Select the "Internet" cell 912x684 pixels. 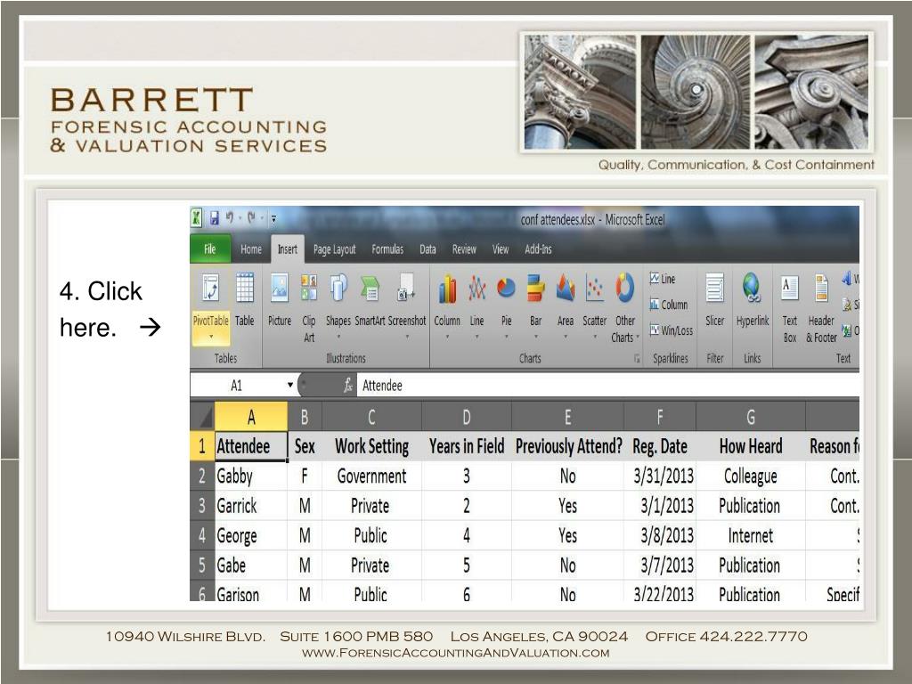pos(750,535)
